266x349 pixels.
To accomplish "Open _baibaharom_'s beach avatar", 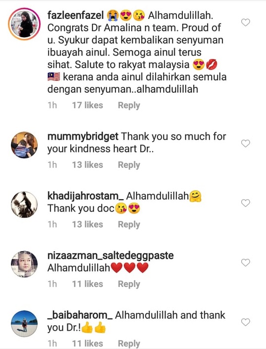I will click(x=24, y=324).
